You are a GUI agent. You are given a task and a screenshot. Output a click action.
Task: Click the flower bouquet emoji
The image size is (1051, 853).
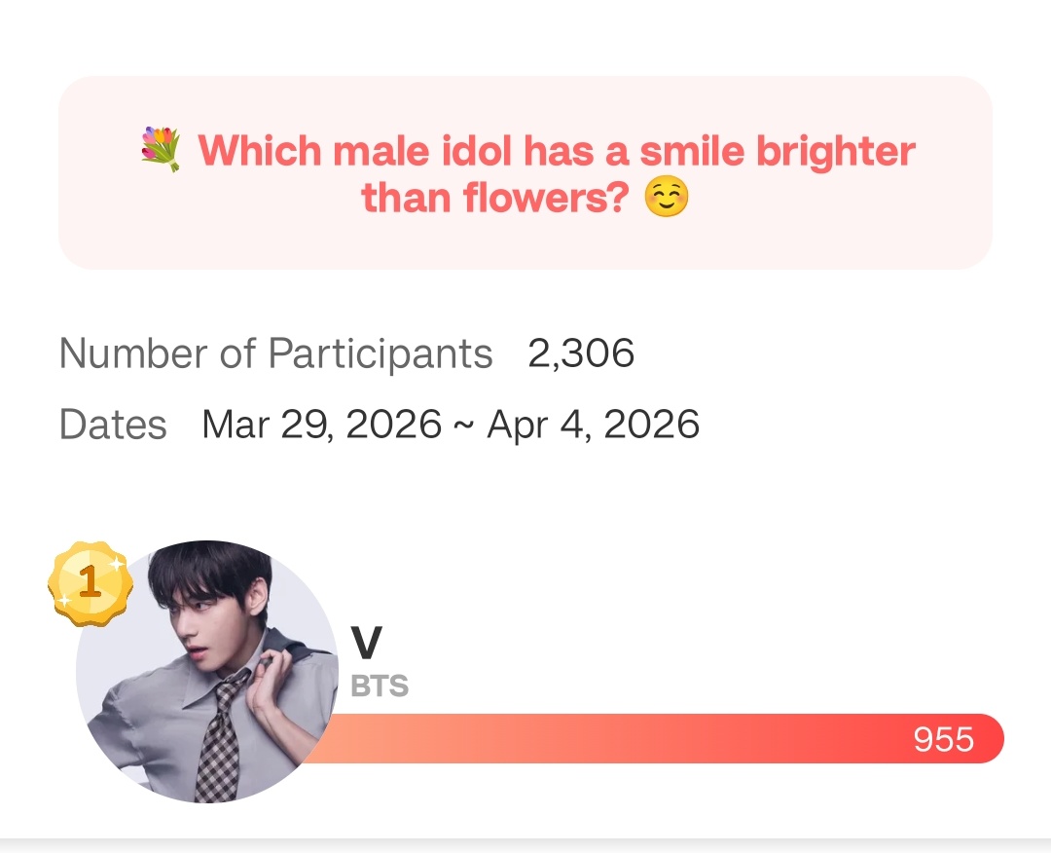[161, 152]
